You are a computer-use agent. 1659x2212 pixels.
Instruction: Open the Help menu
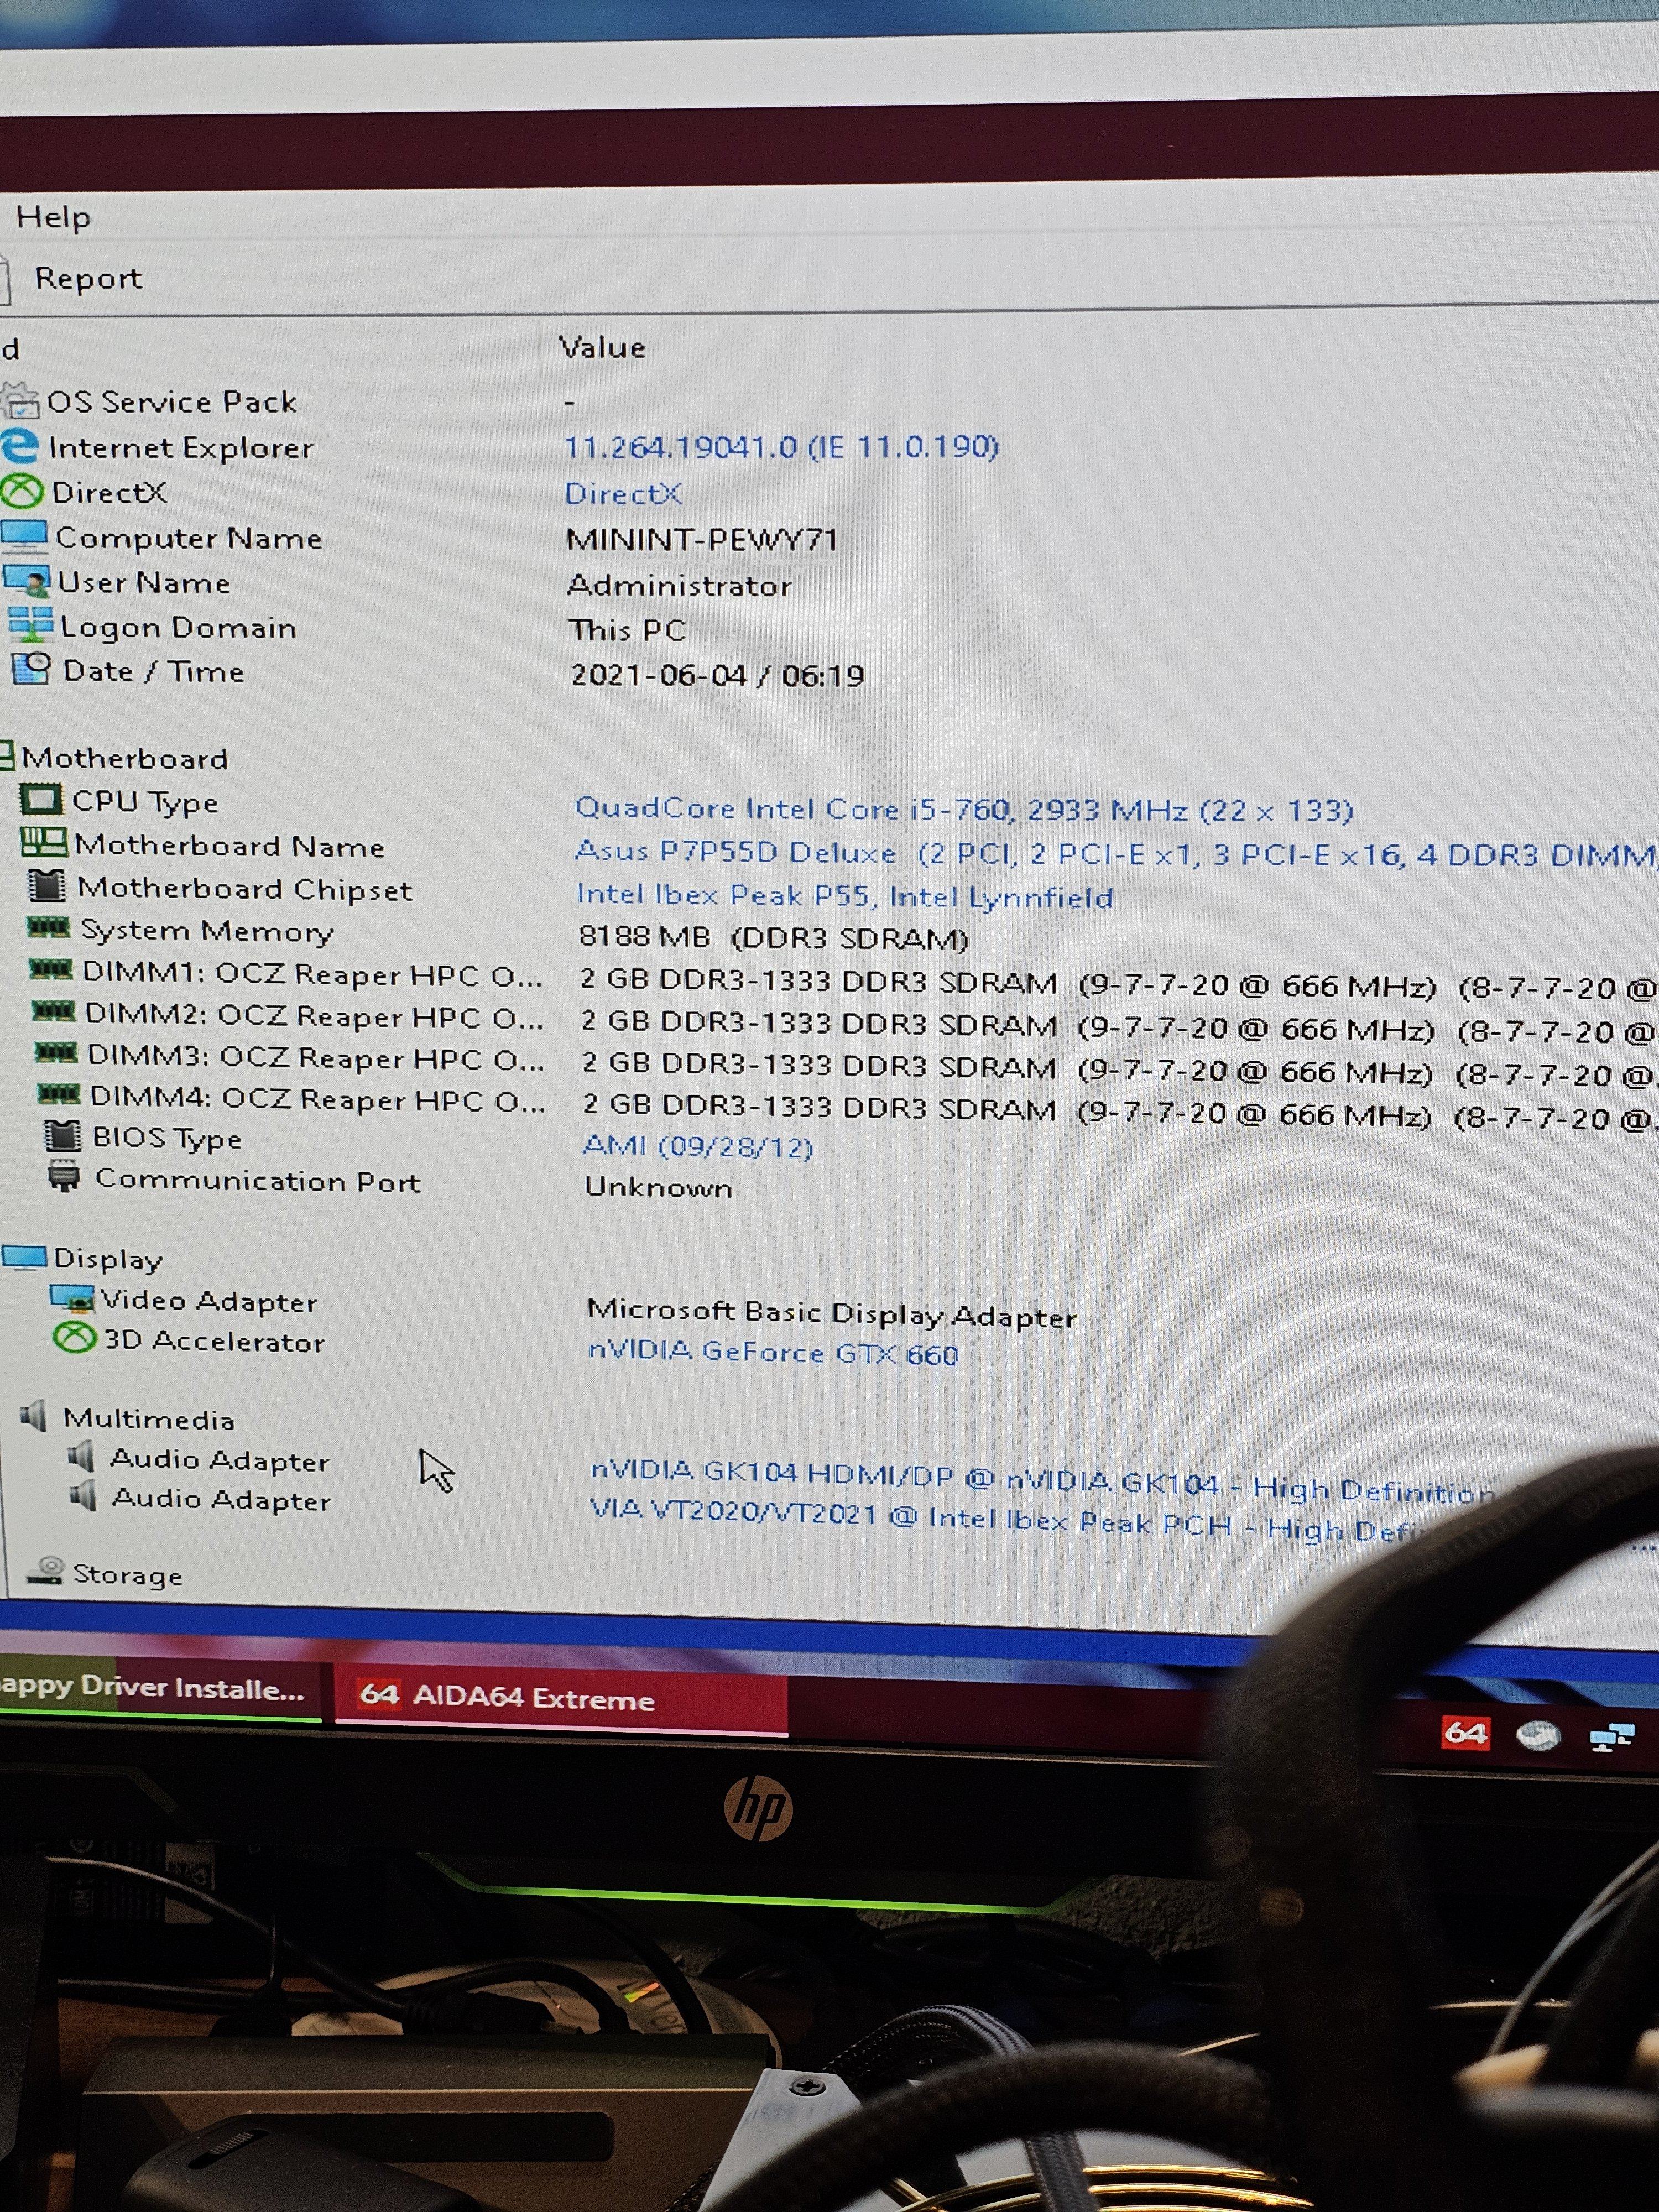coord(53,217)
